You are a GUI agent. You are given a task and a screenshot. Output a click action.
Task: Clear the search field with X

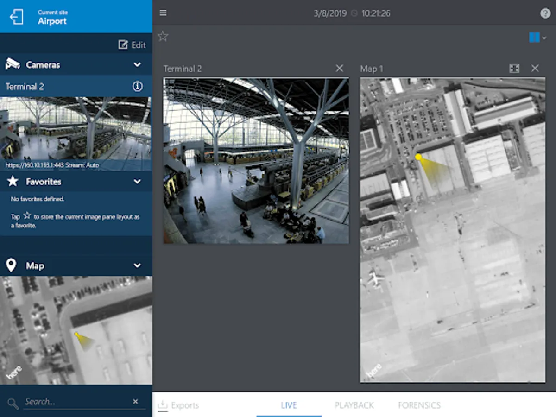coord(135,402)
